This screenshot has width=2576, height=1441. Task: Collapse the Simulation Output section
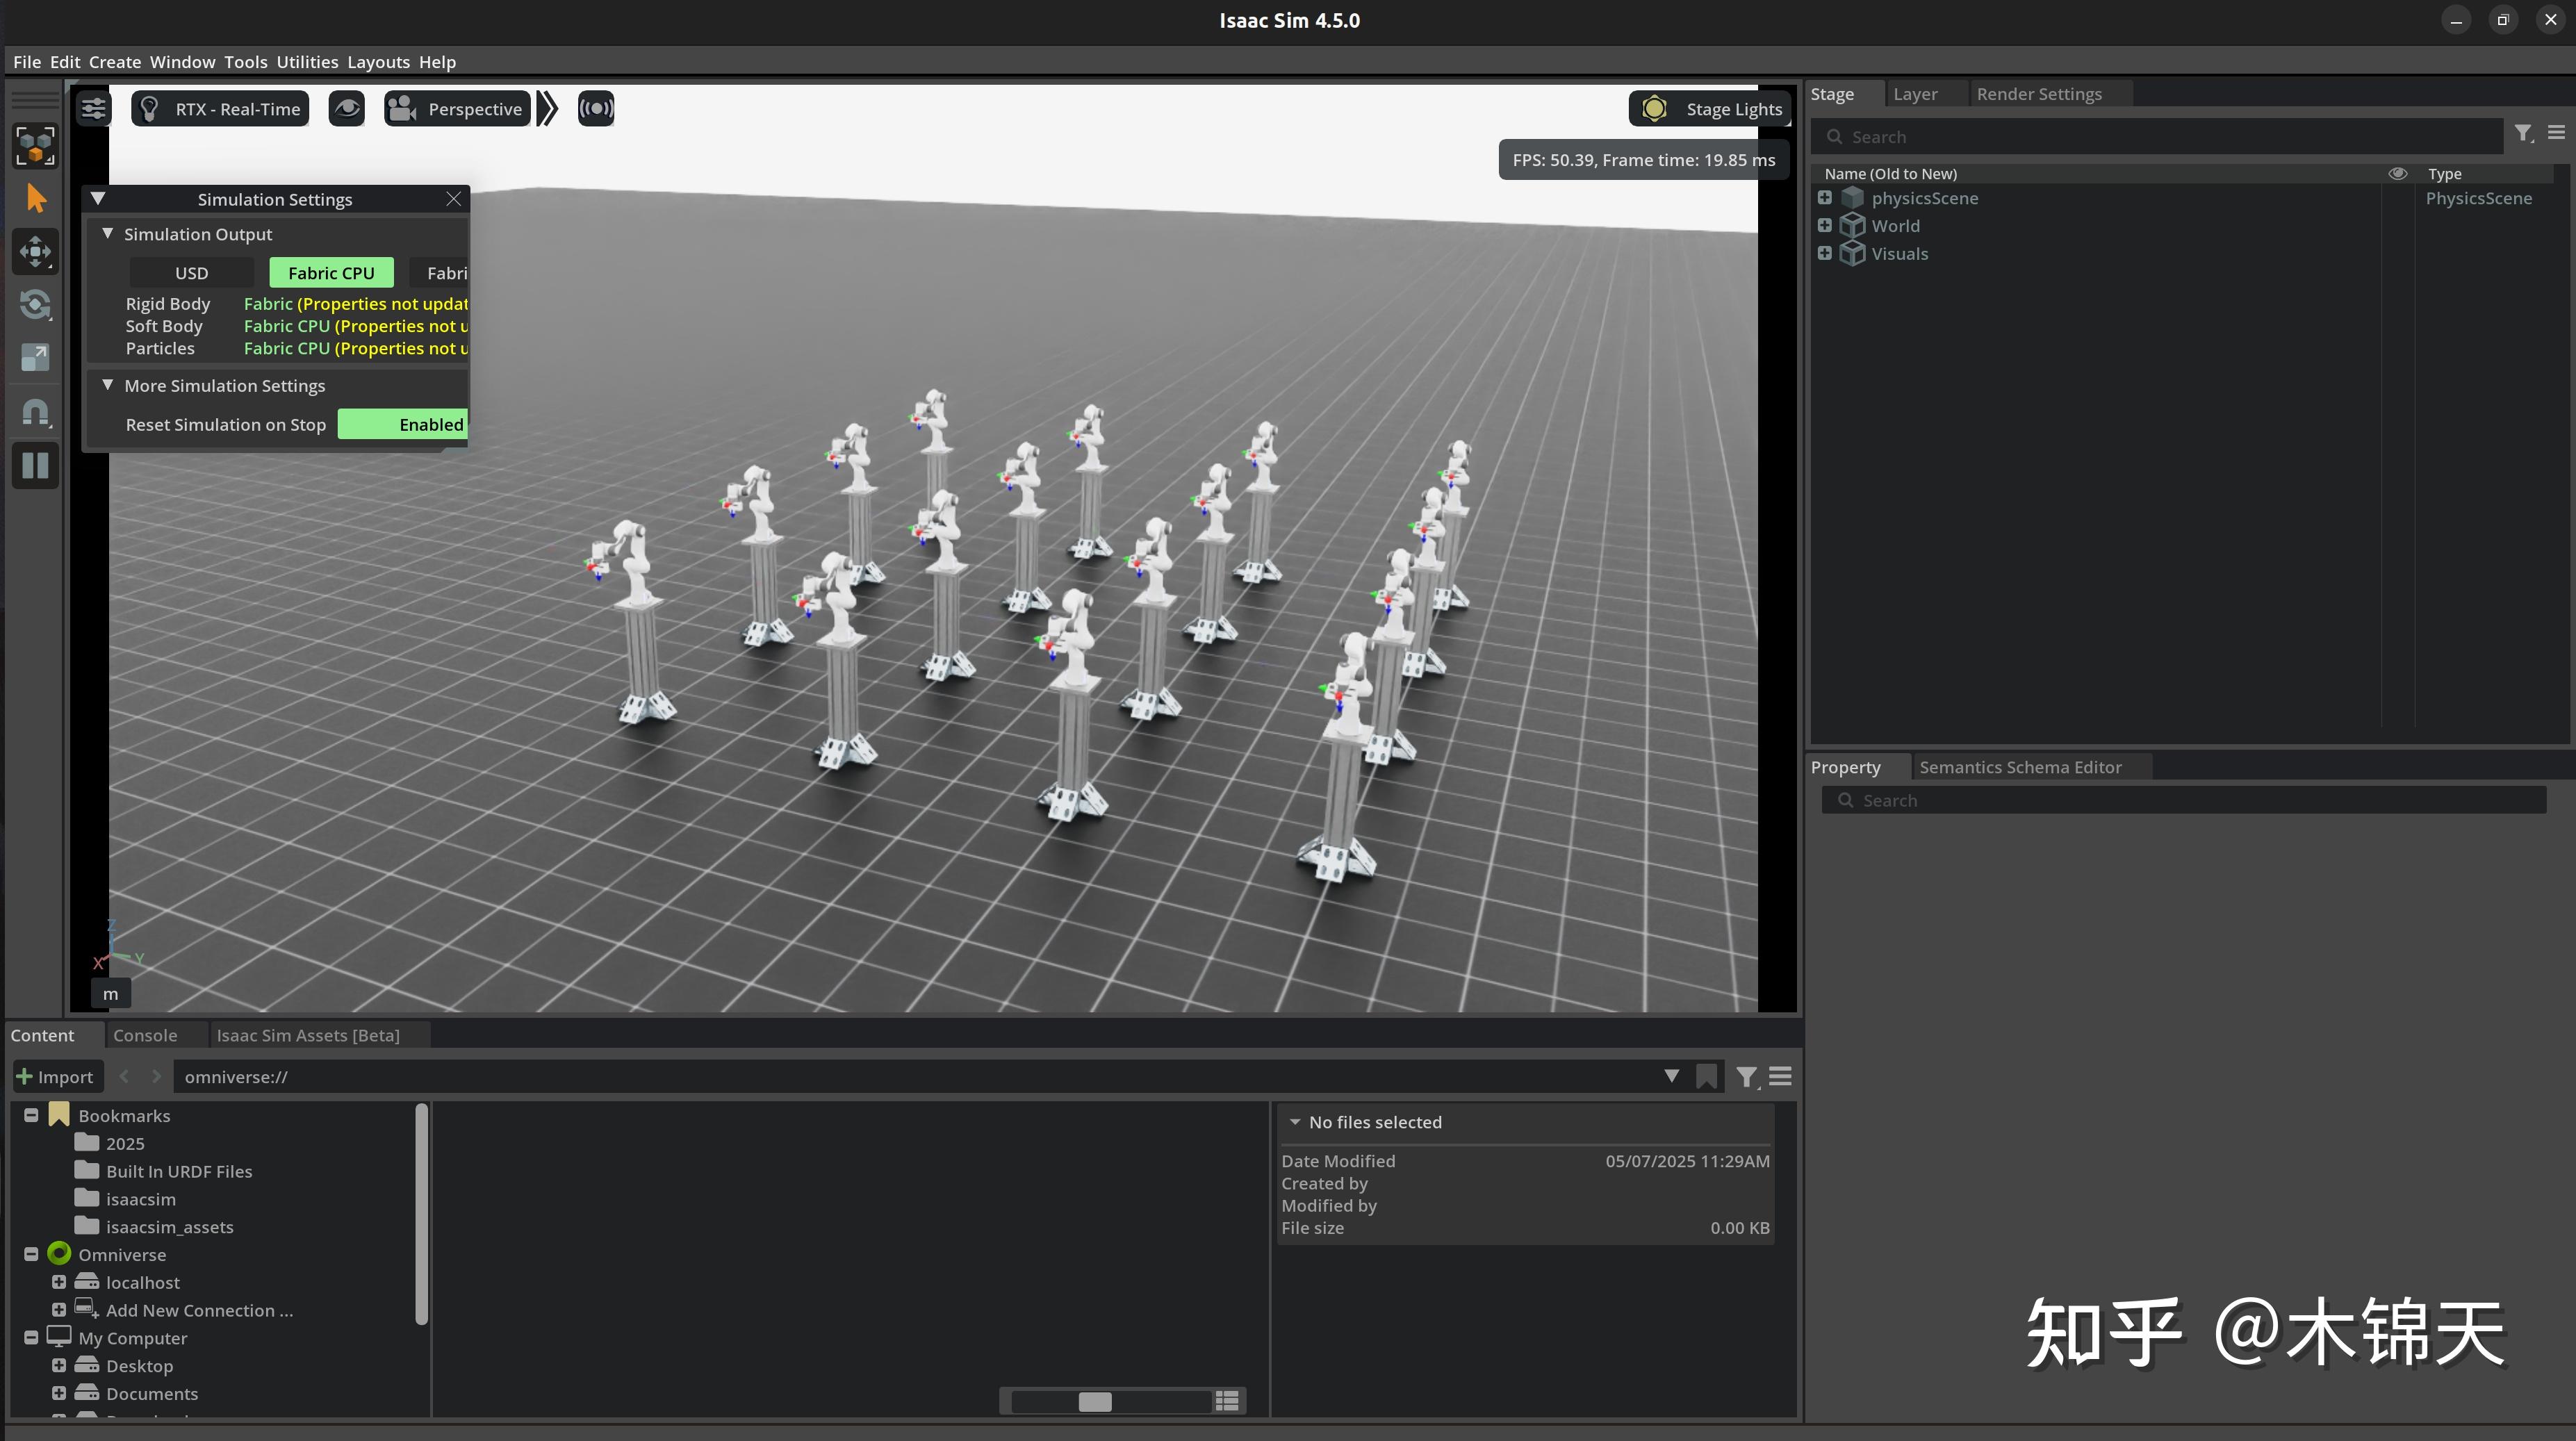pyautogui.click(x=108, y=233)
